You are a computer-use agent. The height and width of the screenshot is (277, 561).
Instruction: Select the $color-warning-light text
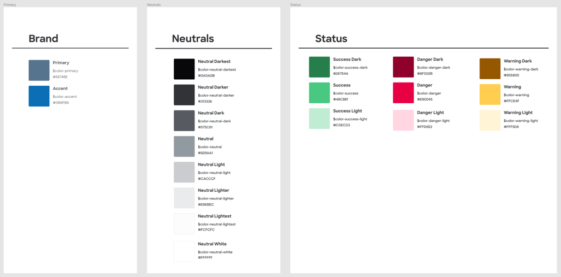click(521, 121)
